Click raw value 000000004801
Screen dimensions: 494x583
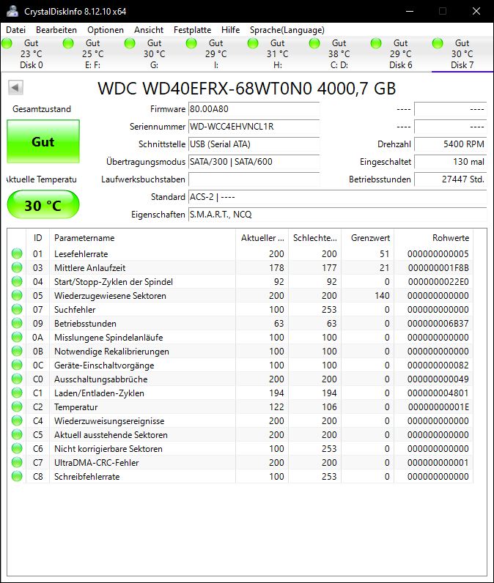pos(438,393)
